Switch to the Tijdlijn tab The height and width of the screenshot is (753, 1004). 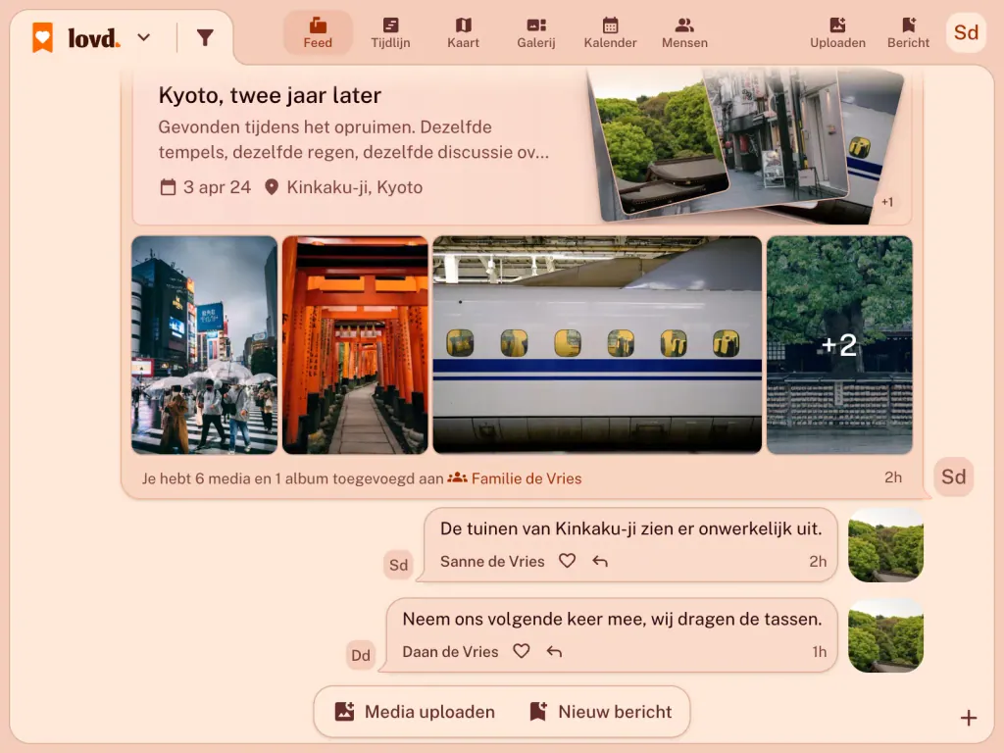(390, 33)
